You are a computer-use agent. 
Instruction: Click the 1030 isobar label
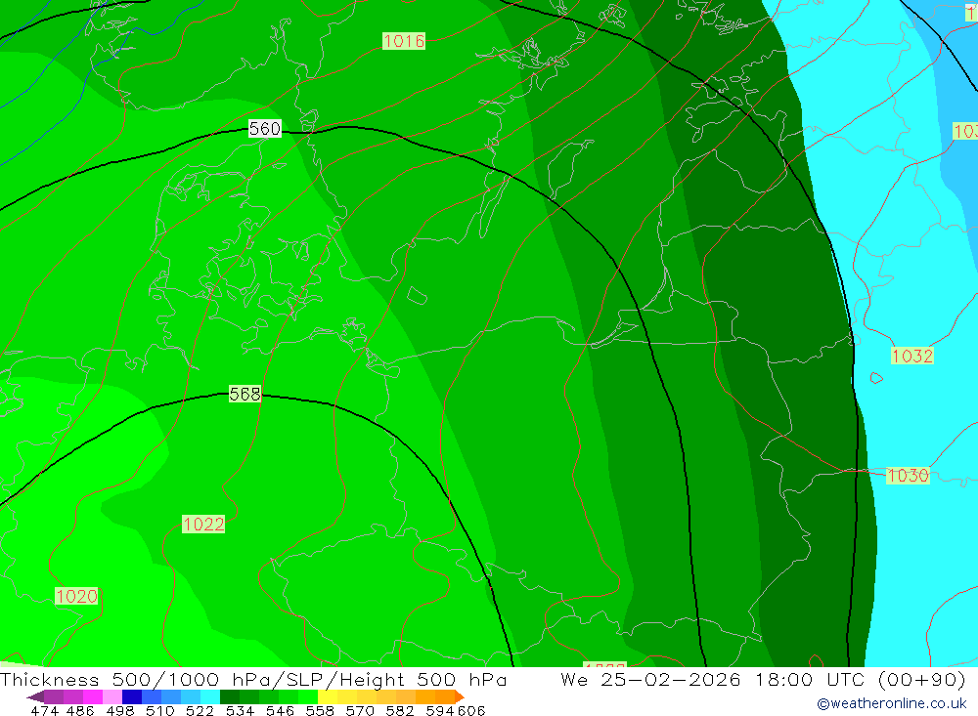coord(908,476)
